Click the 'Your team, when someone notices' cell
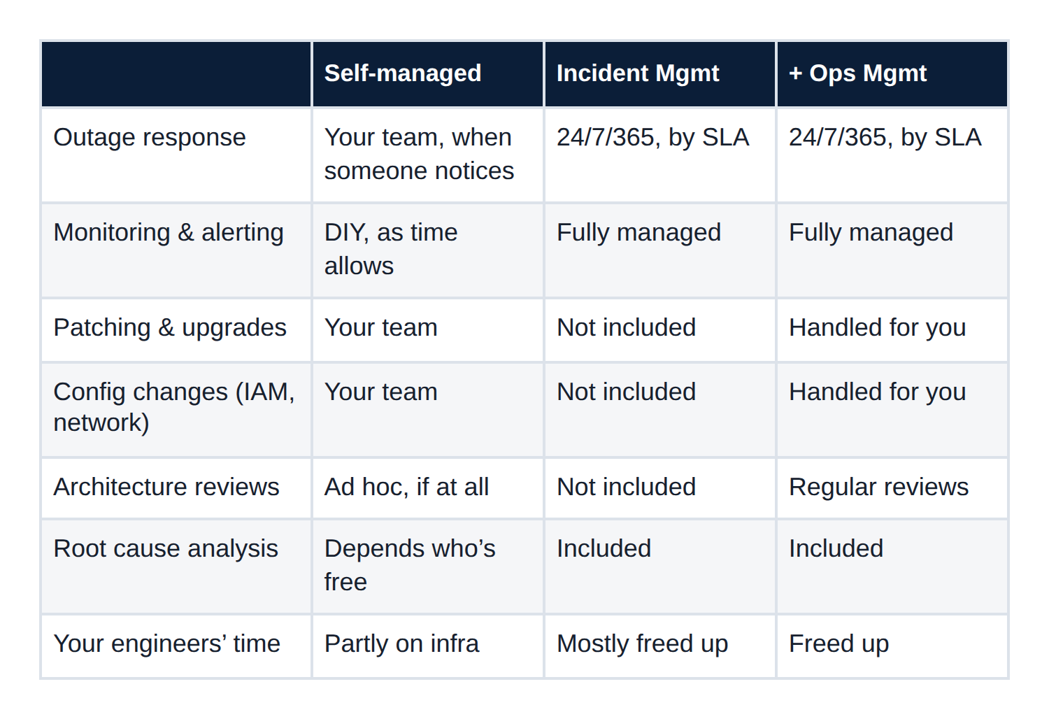Image resolution: width=1049 pixels, height=719 pixels. (427, 155)
